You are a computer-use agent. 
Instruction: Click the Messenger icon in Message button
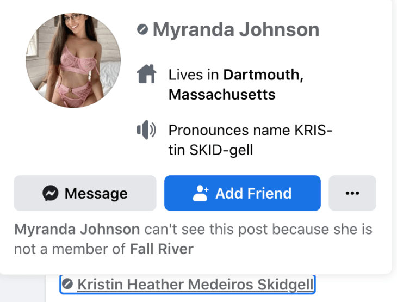coord(51,193)
